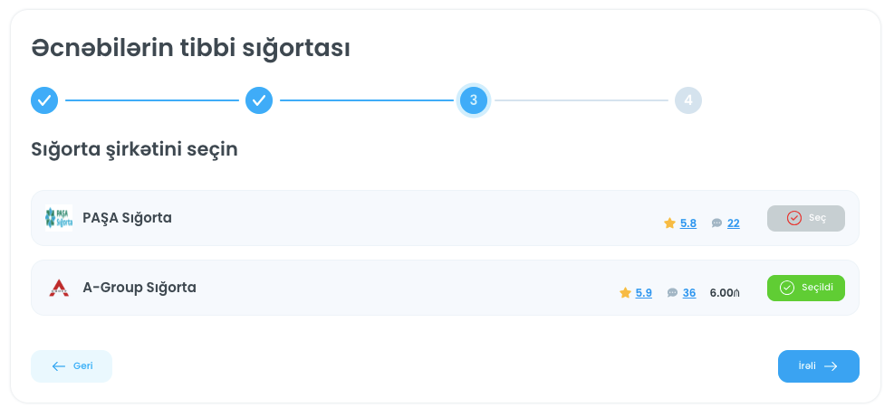Open the 5.9 rating link
The image size is (894, 417).
pos(644,293)
